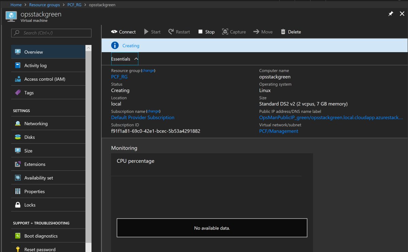
Task: Click the Stop square icon
Action: (201, 32)
